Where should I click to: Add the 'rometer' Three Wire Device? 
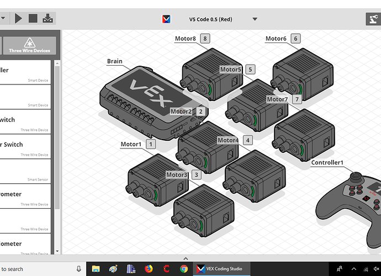(25, 196)
